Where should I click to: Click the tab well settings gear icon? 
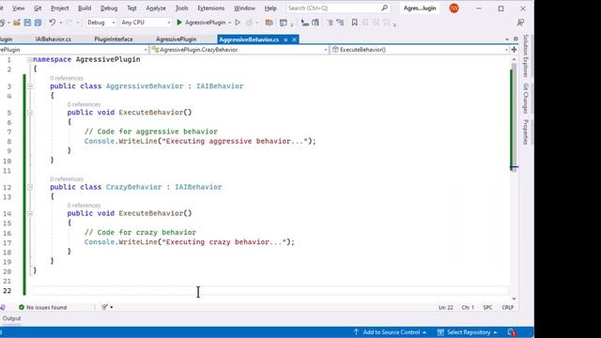(x=516, y=39)
